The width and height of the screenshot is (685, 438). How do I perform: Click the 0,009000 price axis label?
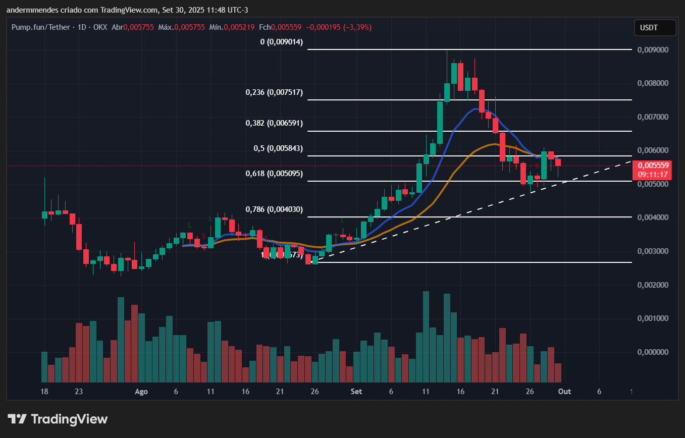[653, 50]
